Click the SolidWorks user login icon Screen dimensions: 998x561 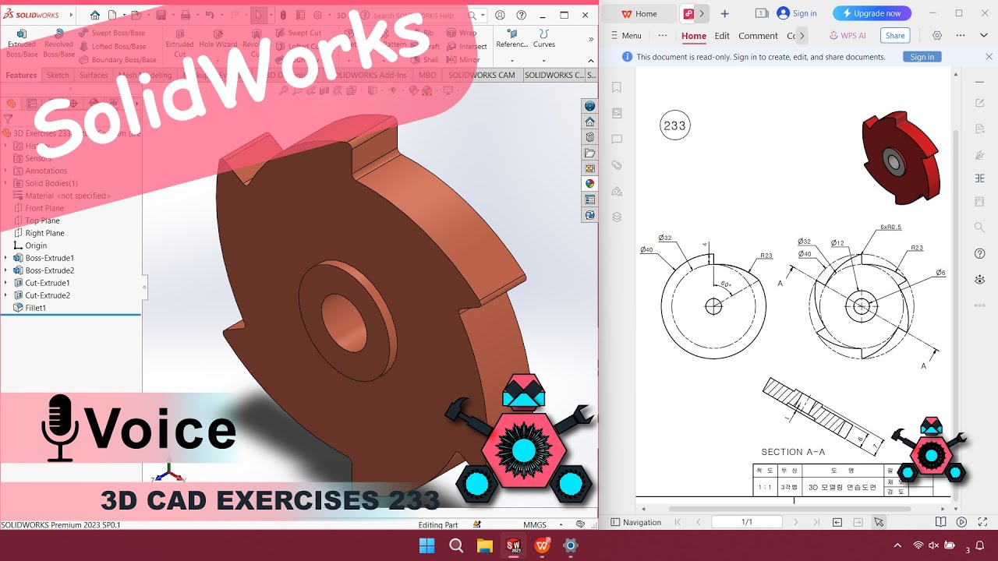coord(500,15)
